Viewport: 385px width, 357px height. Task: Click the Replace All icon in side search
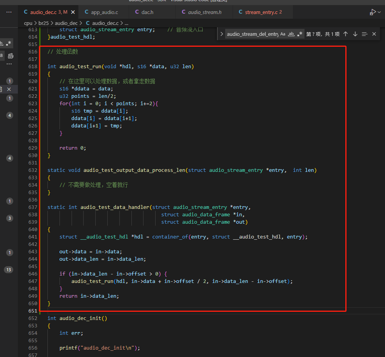click(10, 56)
